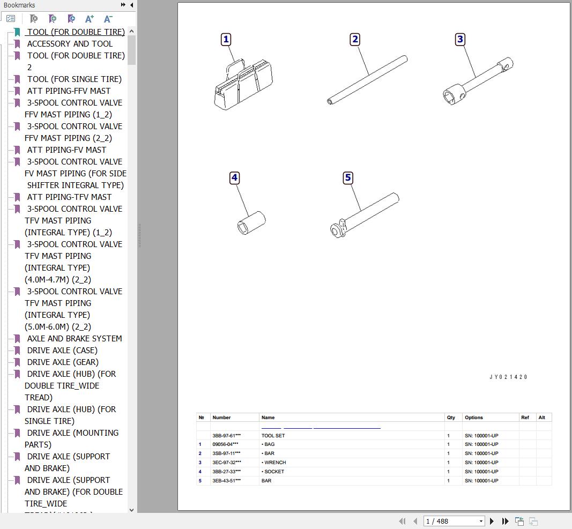Click the add new bookmark icon
This screenshot has width=572, height=529.
(53, 19)
